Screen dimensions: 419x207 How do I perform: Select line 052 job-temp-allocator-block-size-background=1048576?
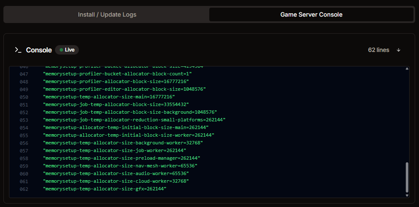[x=130, y=112]
